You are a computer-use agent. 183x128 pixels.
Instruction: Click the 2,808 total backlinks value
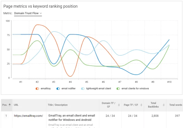coord(155,116)
